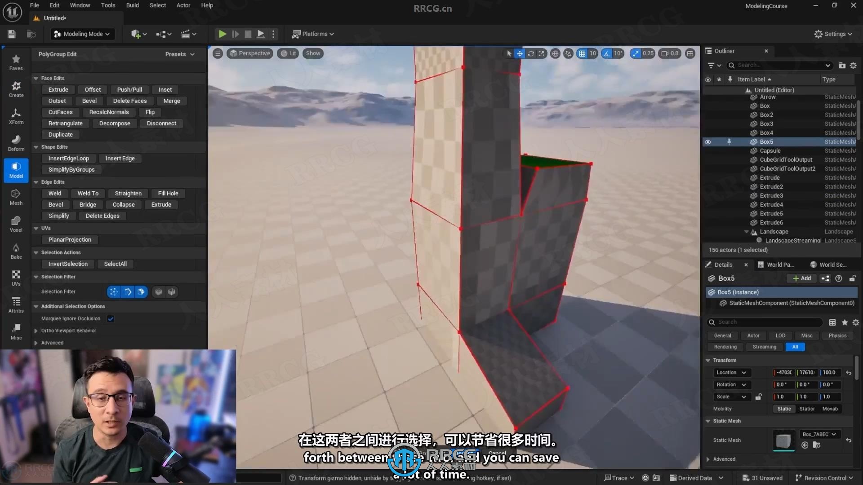The width and height of the screenshot is (863, 485).
Task: Open the Attribs tool category
Action: click(16, 305)
